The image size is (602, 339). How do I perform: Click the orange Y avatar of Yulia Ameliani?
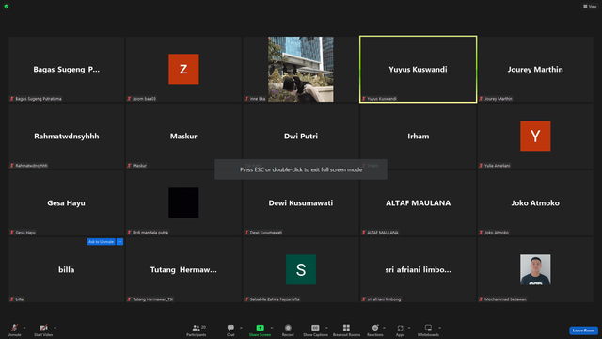click(535, 136)
